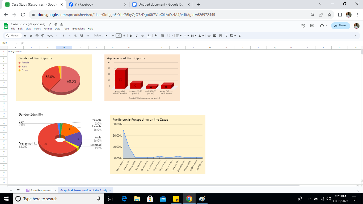Open the Horizontal align dropdown

click(179, 36)
